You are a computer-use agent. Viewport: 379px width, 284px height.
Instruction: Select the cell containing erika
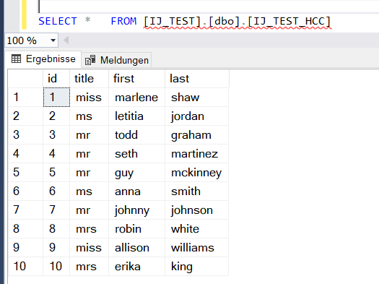point(137,267)
